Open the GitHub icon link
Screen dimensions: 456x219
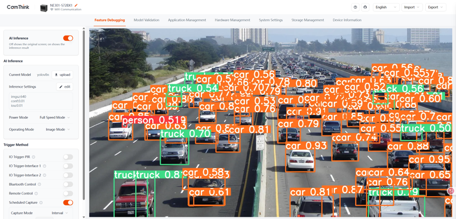(365, 7)
